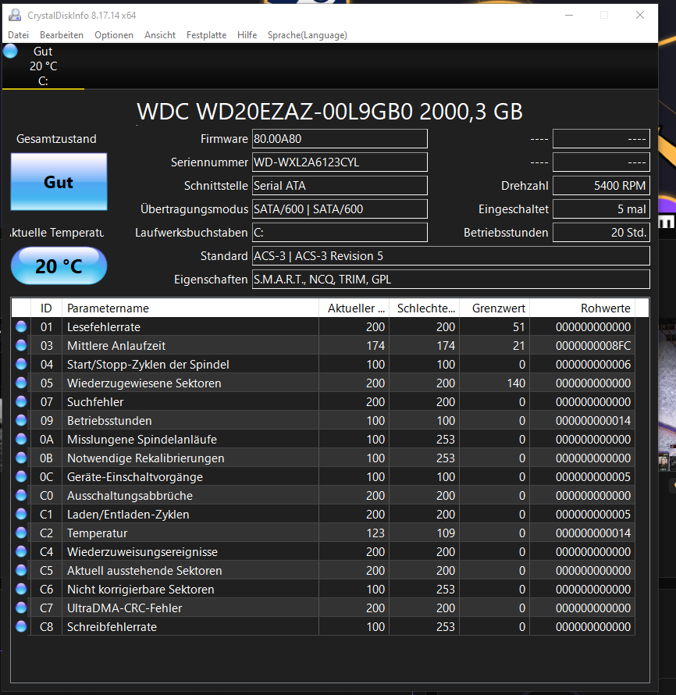Click raw value 000000000006 in Start/Stopp-Zyklen row
676x695 pixels.
point(593,365)
